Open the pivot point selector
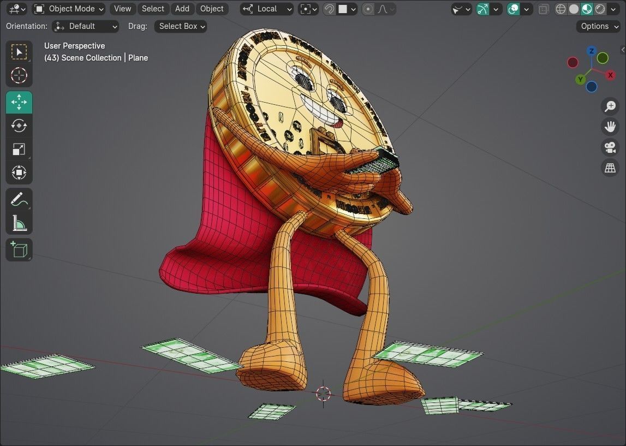 tap(308, 9)
